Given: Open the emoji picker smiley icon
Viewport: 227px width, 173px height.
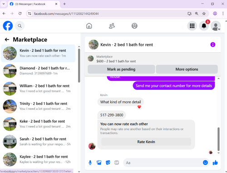Looking at the screenshot, I should [x=205, y=163].
